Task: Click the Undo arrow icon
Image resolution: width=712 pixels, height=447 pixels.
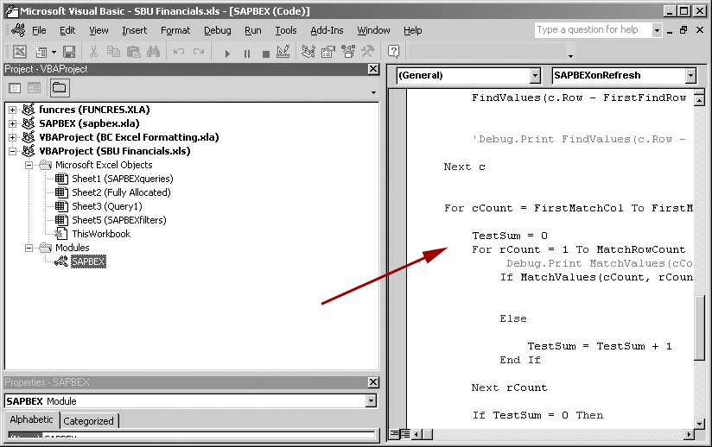Action: 179,52
